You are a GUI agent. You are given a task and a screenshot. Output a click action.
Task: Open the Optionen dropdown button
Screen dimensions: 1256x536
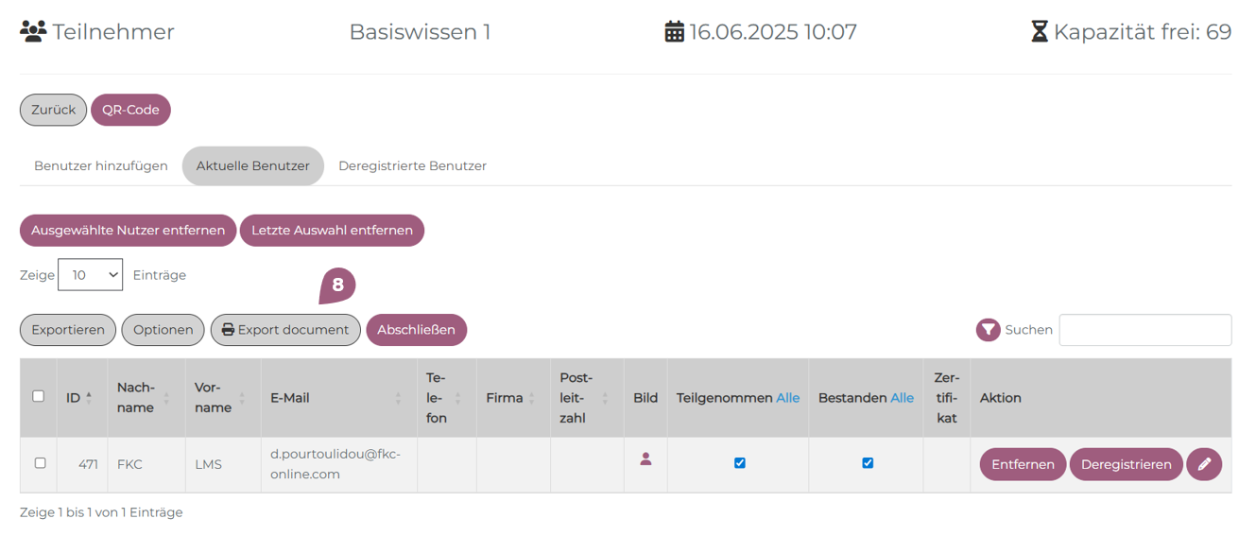163,330
